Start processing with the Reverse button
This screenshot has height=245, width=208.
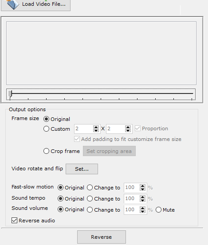(102, 237)
